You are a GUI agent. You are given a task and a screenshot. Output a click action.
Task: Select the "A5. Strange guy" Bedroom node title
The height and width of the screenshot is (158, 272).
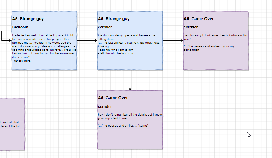pos(28,19)
